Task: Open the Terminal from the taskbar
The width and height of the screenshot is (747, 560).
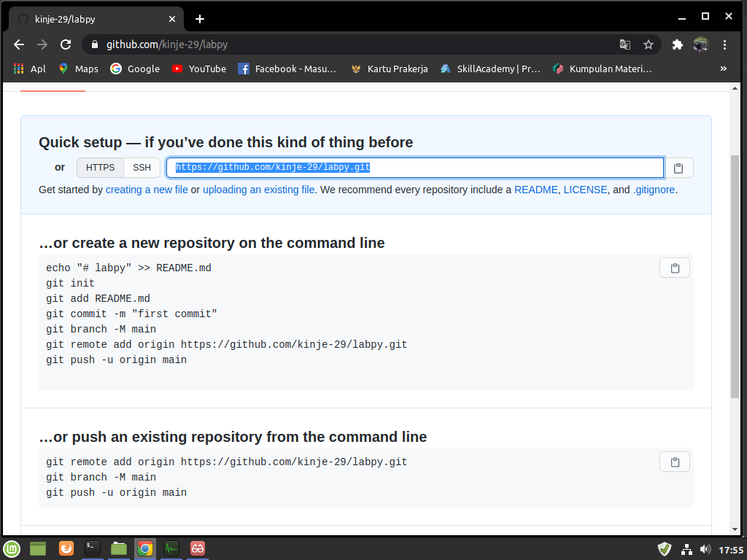Action: click(93, 549)
